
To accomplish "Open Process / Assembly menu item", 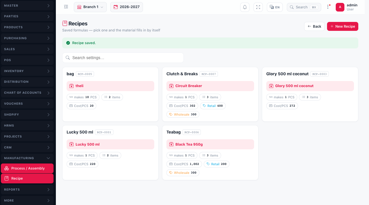I will point(27,168).
